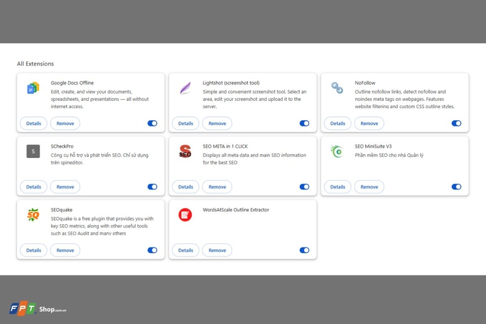
Task: Switch off the SCheckPro extension
Action: (x=152, y=187)
